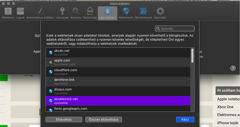
Task: Open iPhone topik link in background page
Action: 228,123
